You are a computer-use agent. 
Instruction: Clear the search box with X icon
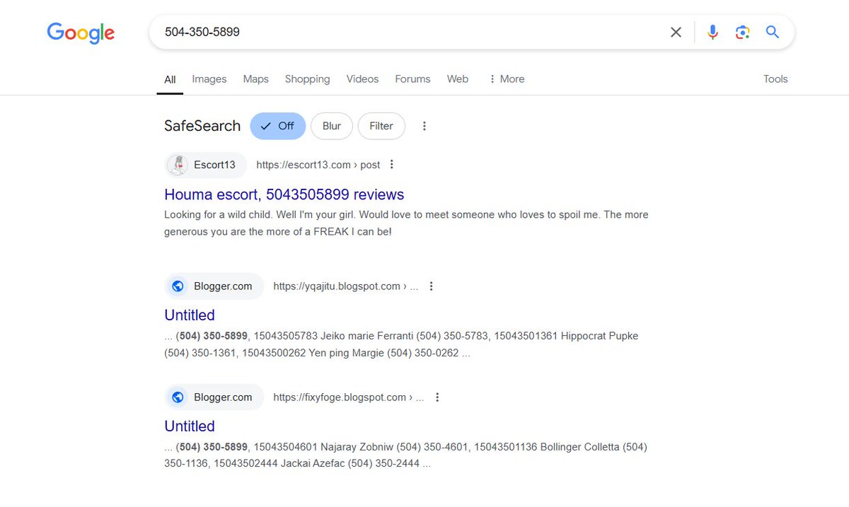point(676,32)
